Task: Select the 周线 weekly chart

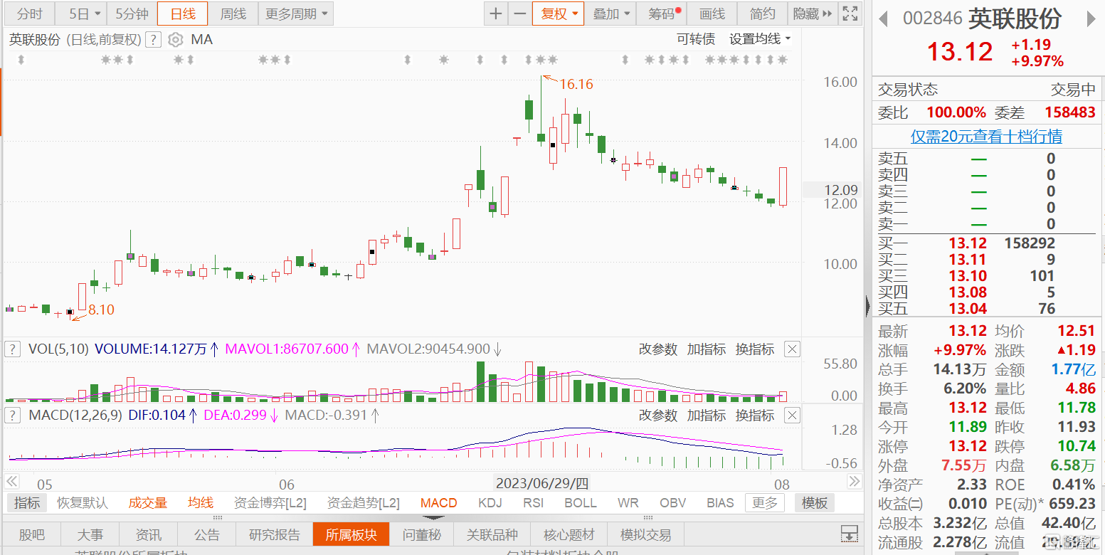Action: [233, 14]
